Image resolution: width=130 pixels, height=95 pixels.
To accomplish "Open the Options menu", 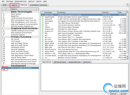I will point(31,1).
